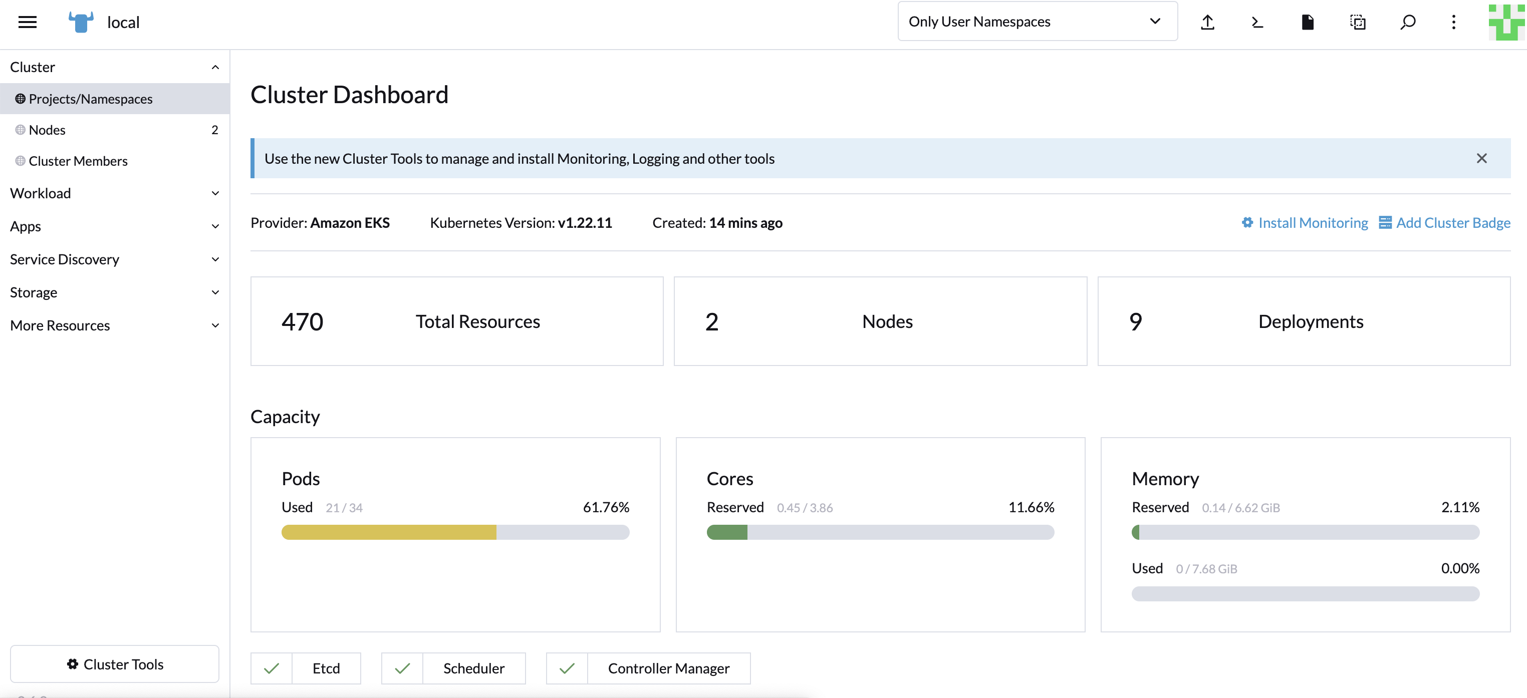Click the Copy KubeConfig to clipboard icon

1358,22
